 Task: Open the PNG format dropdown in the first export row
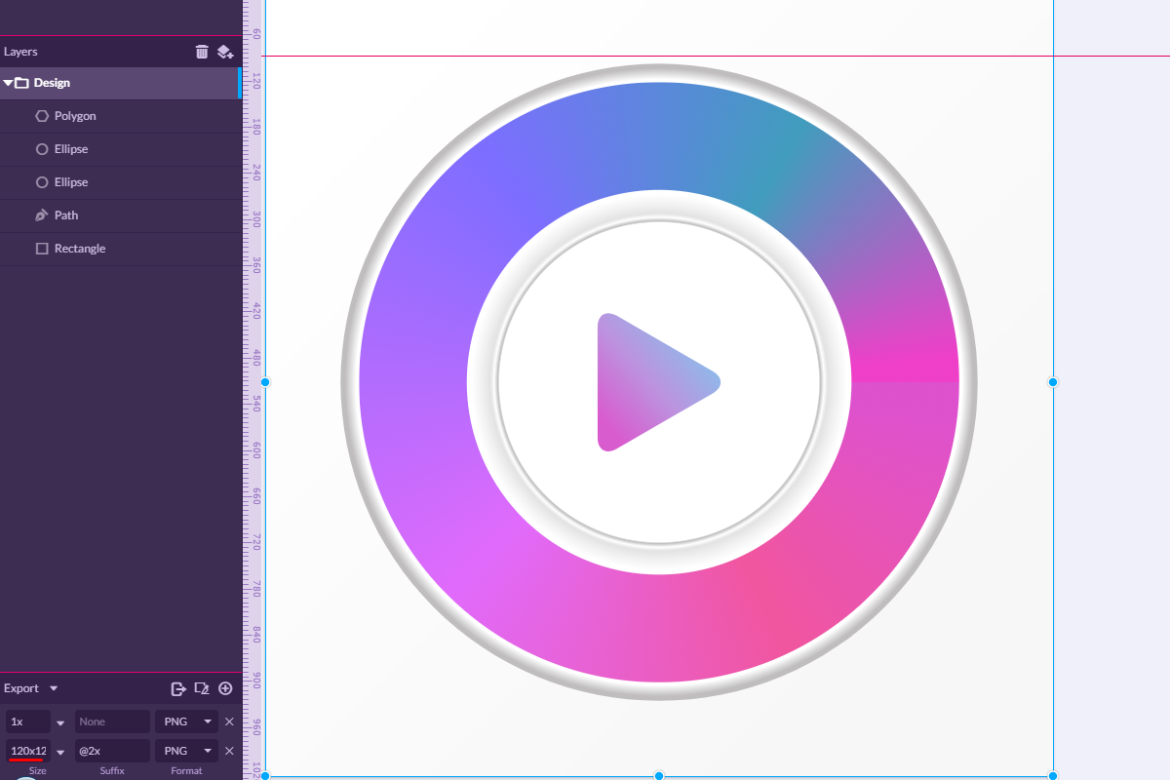tap(207, 721)
